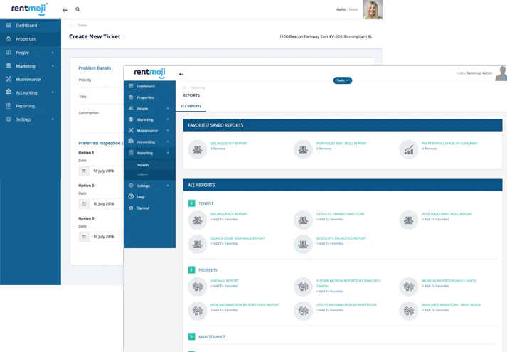Click the Accounting icon in the back window sidebar
This screenshot has width=507, height=352.
[9, 92]
